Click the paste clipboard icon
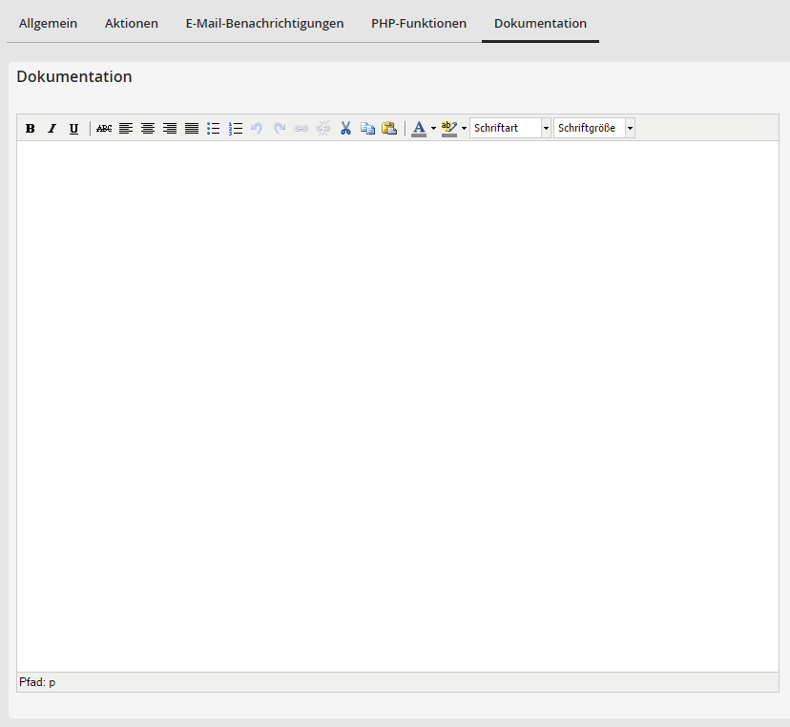 coord(389,128)
